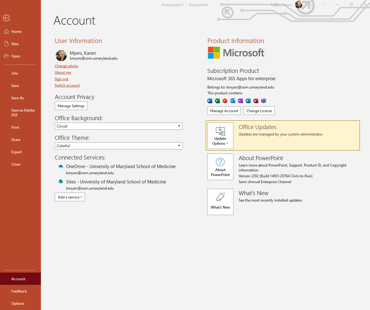370x310 pixels.
Task: Click the Microsoft logo
Action: point(236,53)
